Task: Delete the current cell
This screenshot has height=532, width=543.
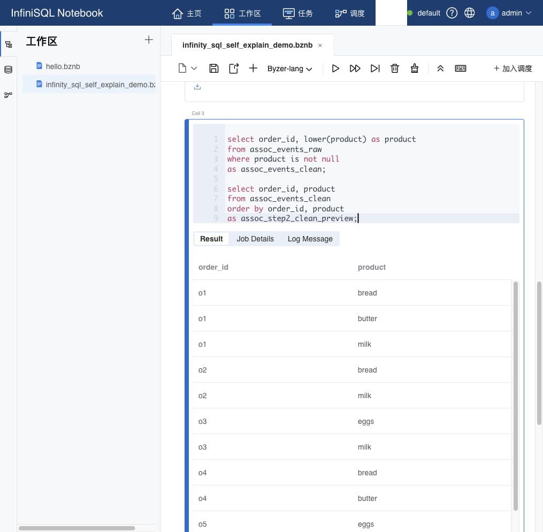Action: [x=395, y=68]
